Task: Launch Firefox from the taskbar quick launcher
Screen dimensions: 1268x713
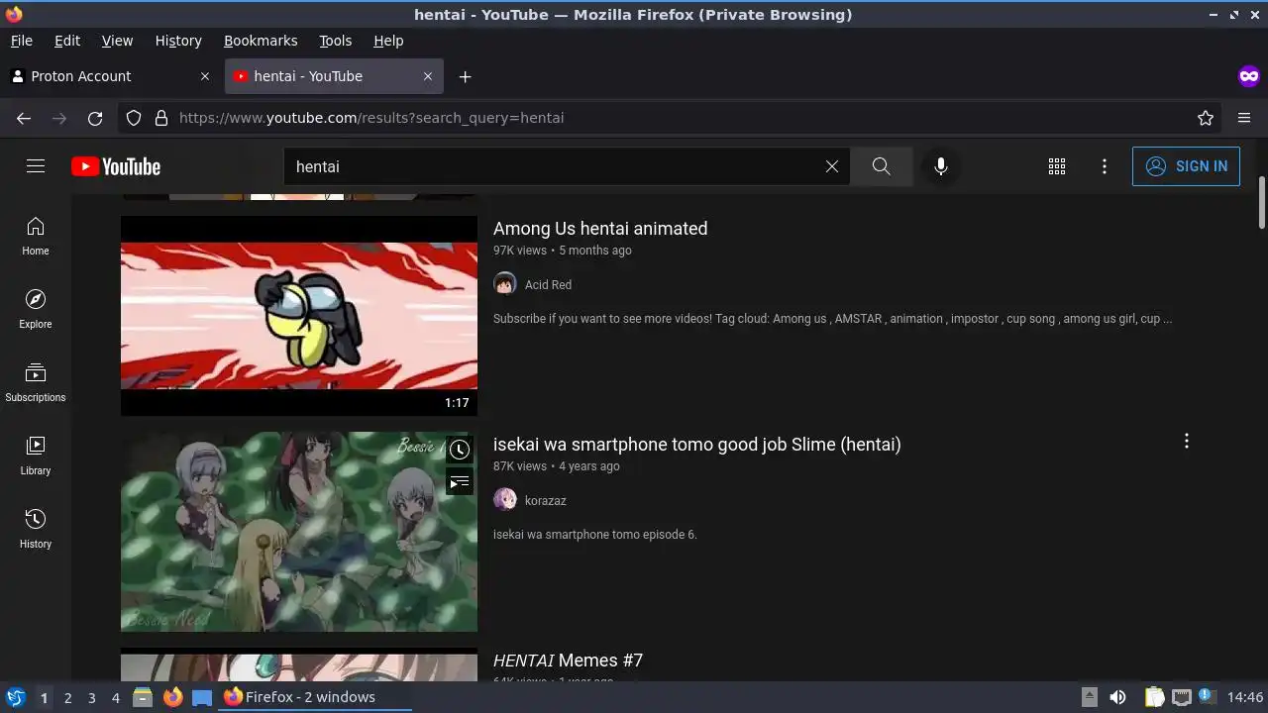Action: click(172, 697)
